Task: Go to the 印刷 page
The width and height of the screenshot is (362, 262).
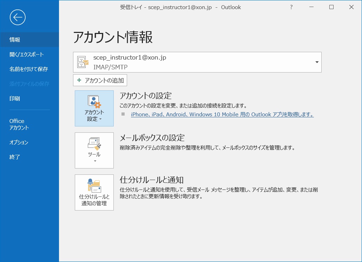Action: [x=15, y=98]
